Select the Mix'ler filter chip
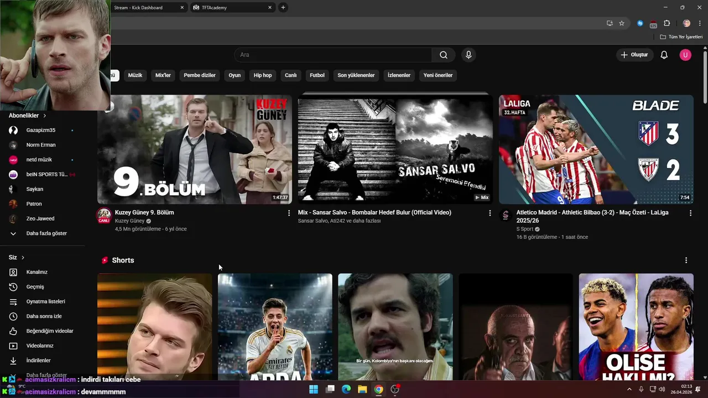This screenshot has width=708, height=398. click(163, 75)
